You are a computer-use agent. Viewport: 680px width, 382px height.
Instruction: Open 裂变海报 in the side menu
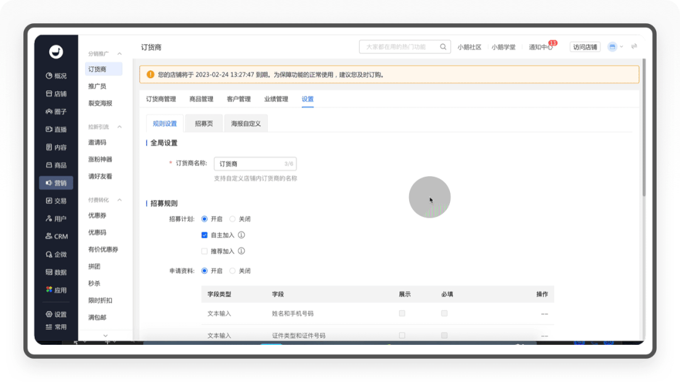[100, 103]
